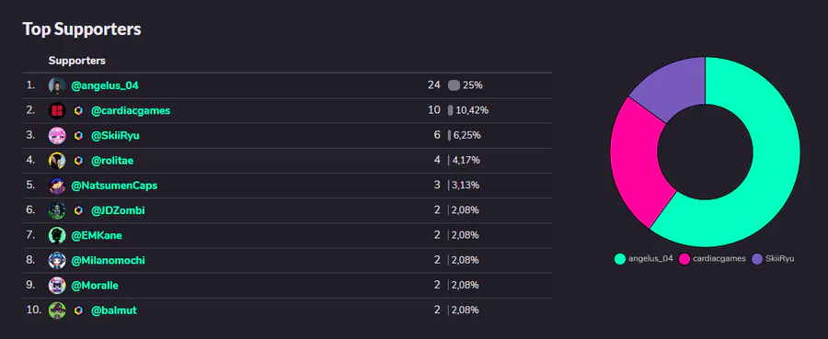
Task: Toggle the angelus_04 legend entry
Action: [644, 259]
